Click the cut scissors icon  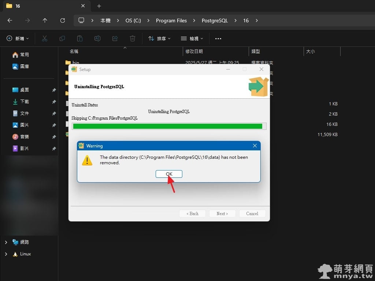pos(45,38)
